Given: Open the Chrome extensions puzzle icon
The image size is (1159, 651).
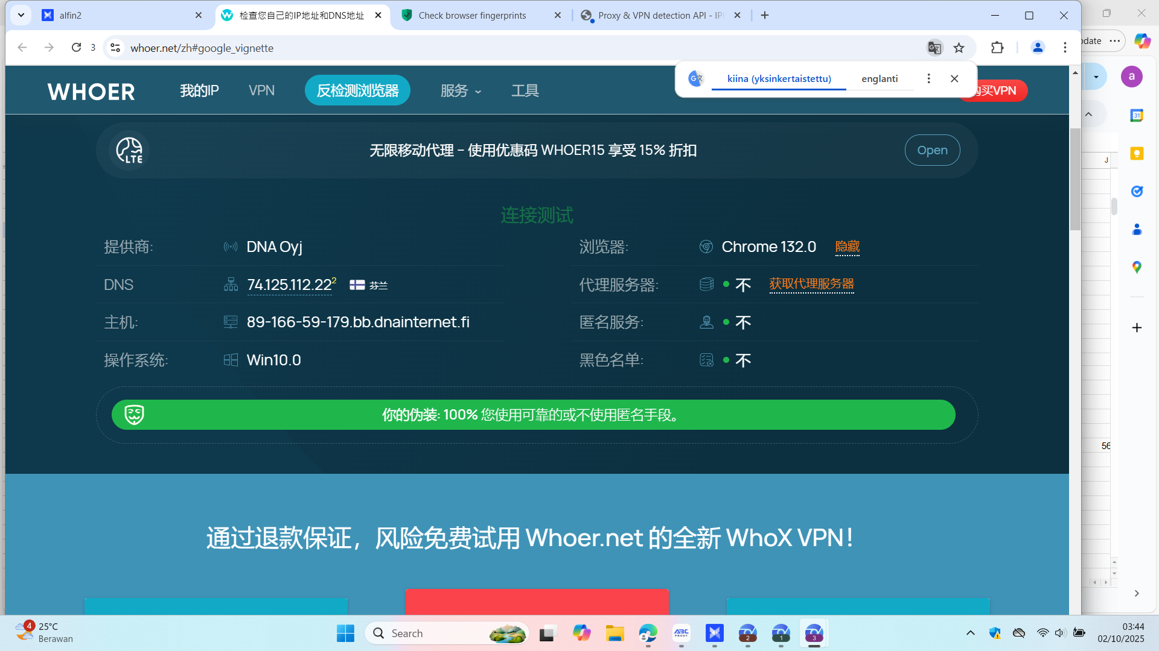Looking at the screenshot, I should tap(997, 48).
